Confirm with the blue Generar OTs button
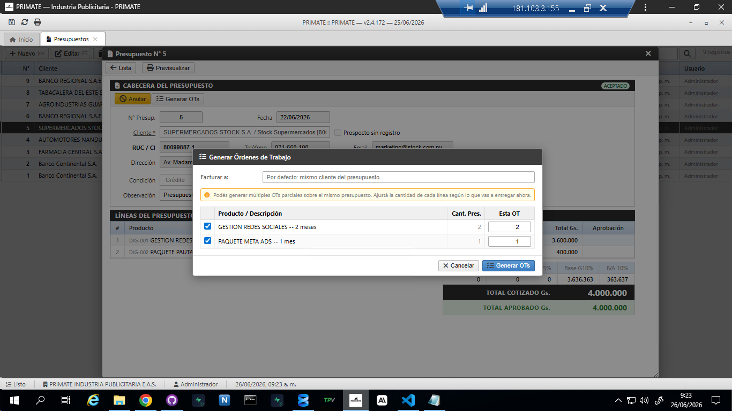Image resolution: width=732 pixels, height=411 pixels. click(x=509, y=265)
